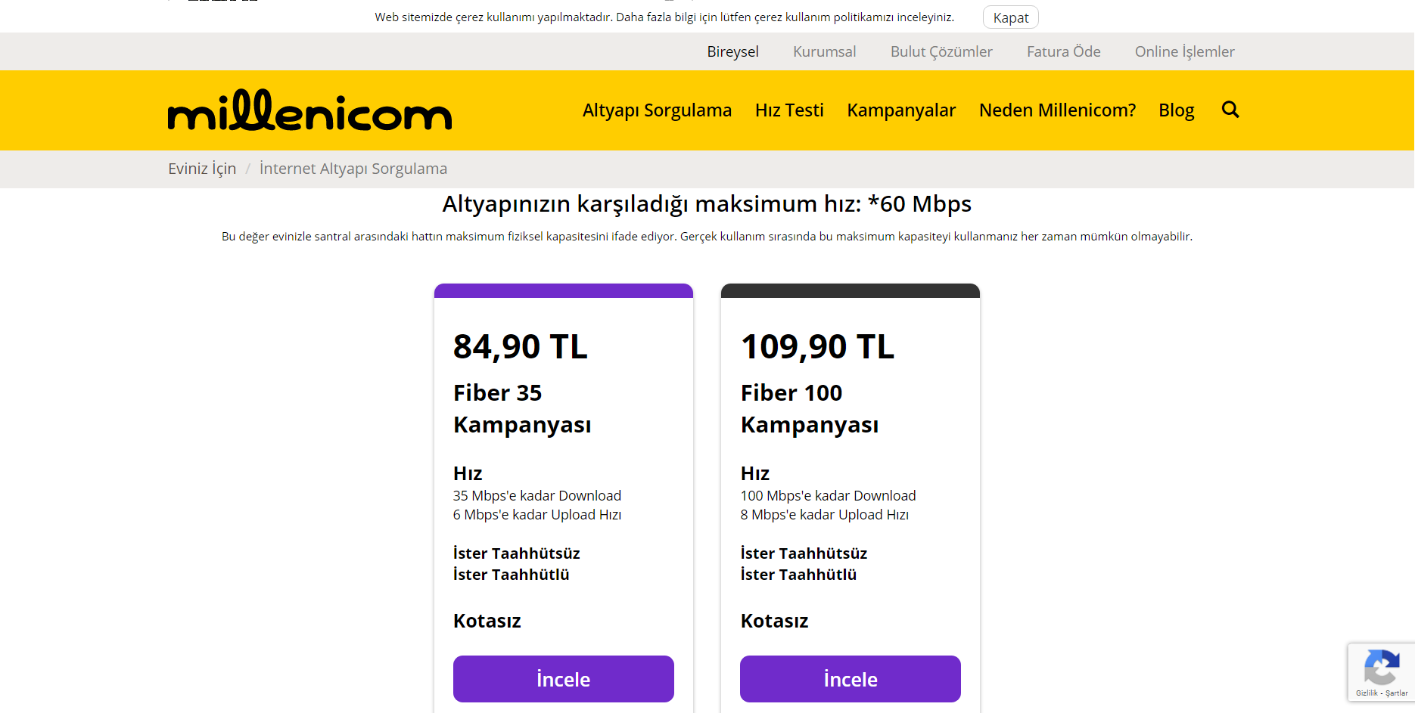Select Altyapı Sorgulama in the navigation
The width and height of the screenshot is (1415, 713).
point(657,110)
